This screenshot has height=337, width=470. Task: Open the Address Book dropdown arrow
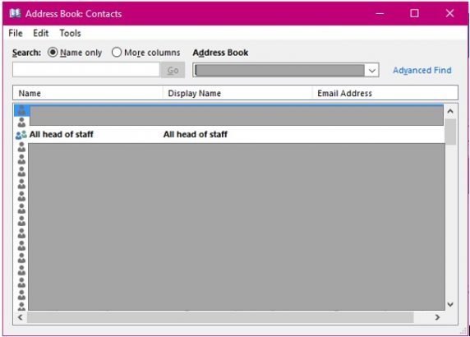(372, 71)
